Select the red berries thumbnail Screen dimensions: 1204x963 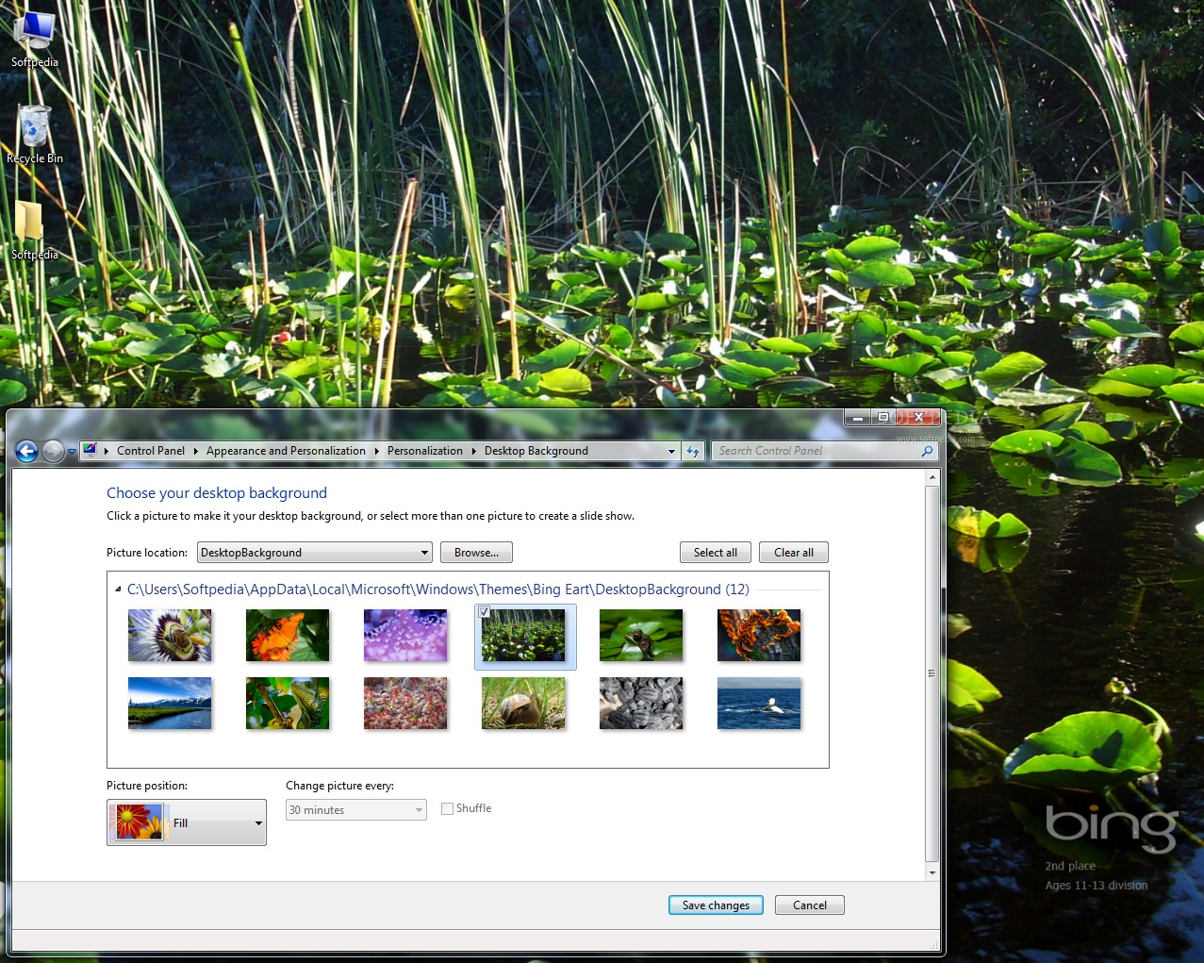pos(405,704)
